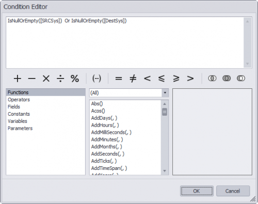Select the AddTicks(, ) function

tap(125, 161)
